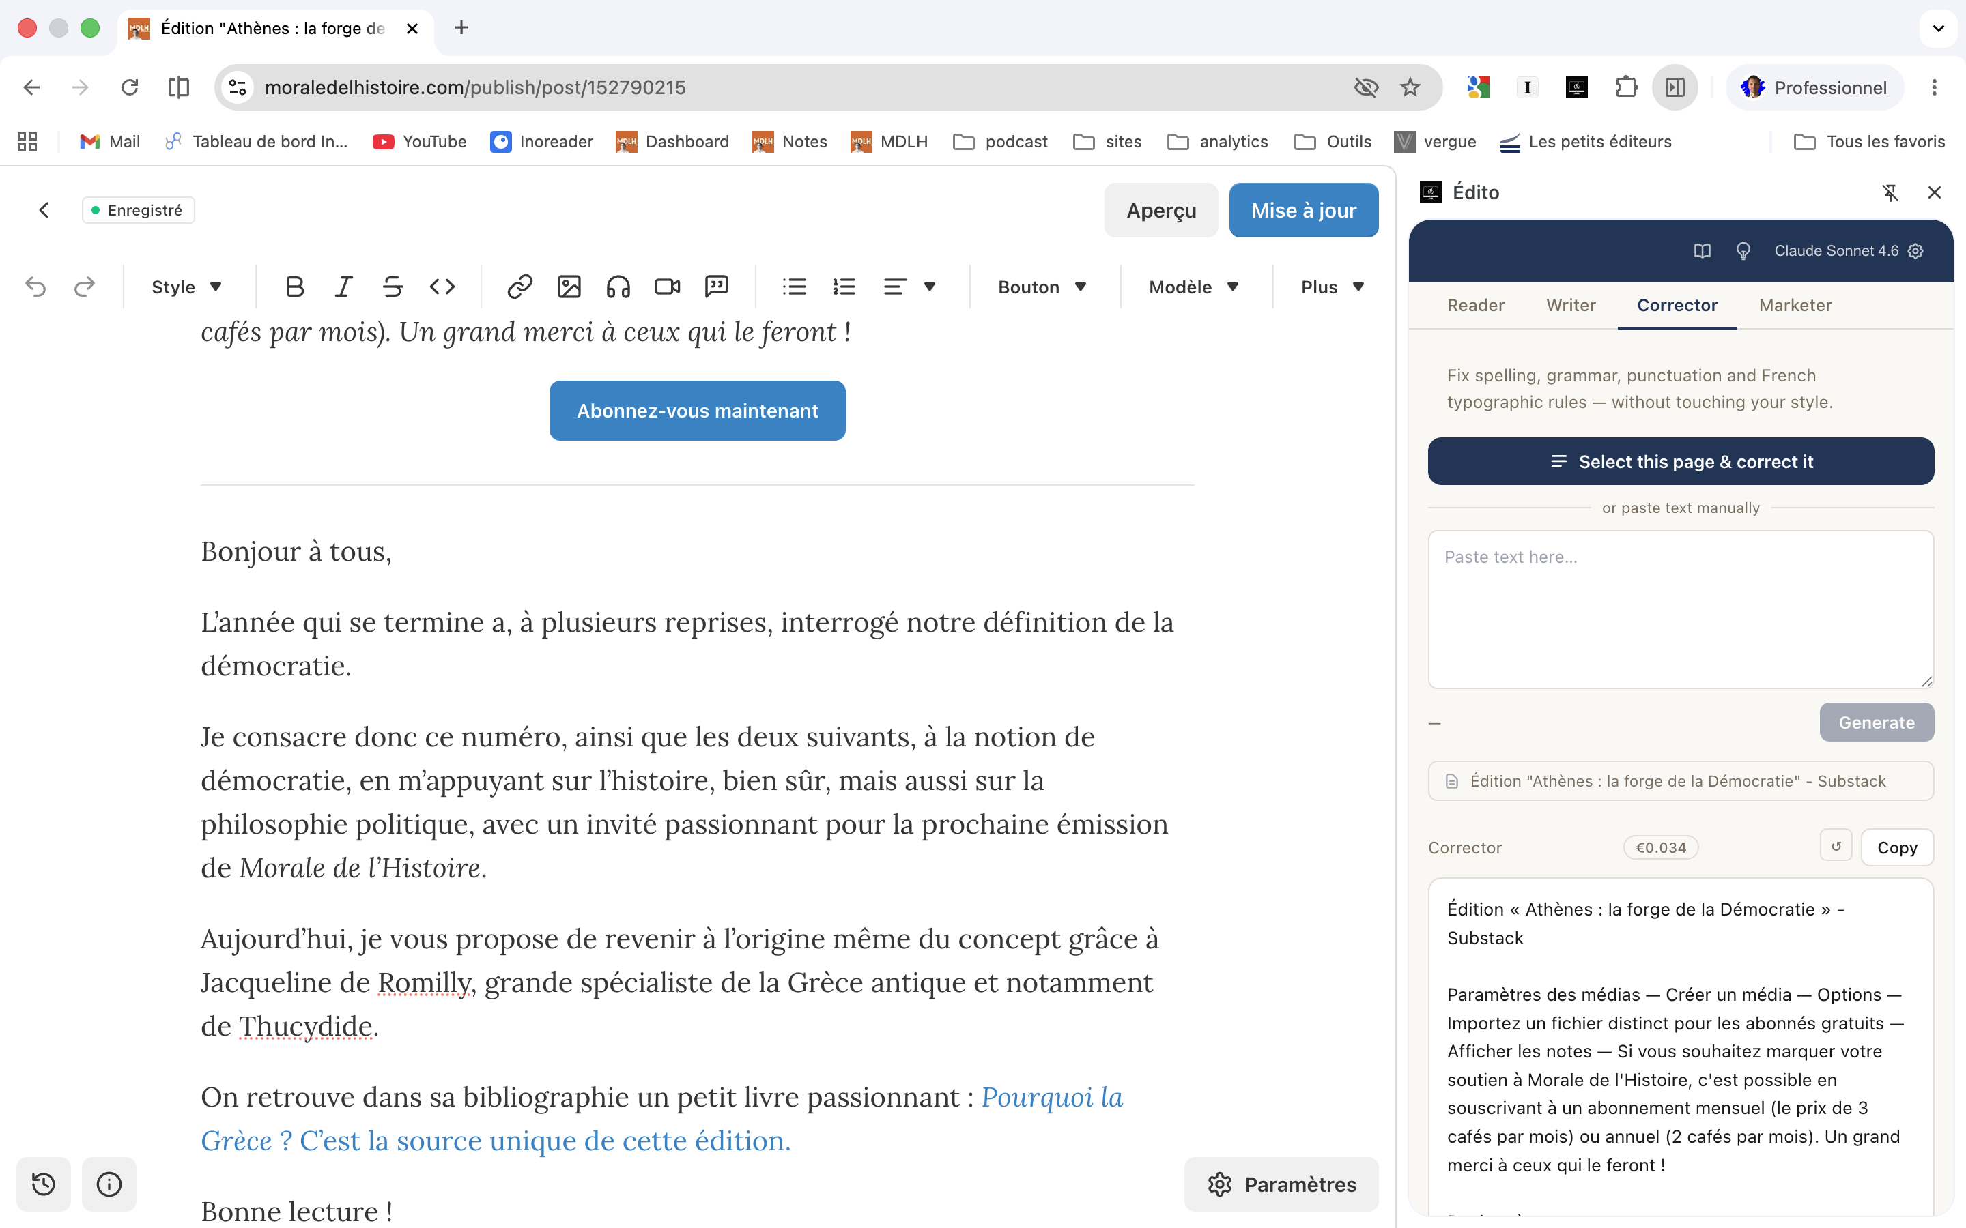This screenshot has width=1966, height=1228.
Task: Open the Édito lightbulb tips icon
Action: tap(1743, 251)
